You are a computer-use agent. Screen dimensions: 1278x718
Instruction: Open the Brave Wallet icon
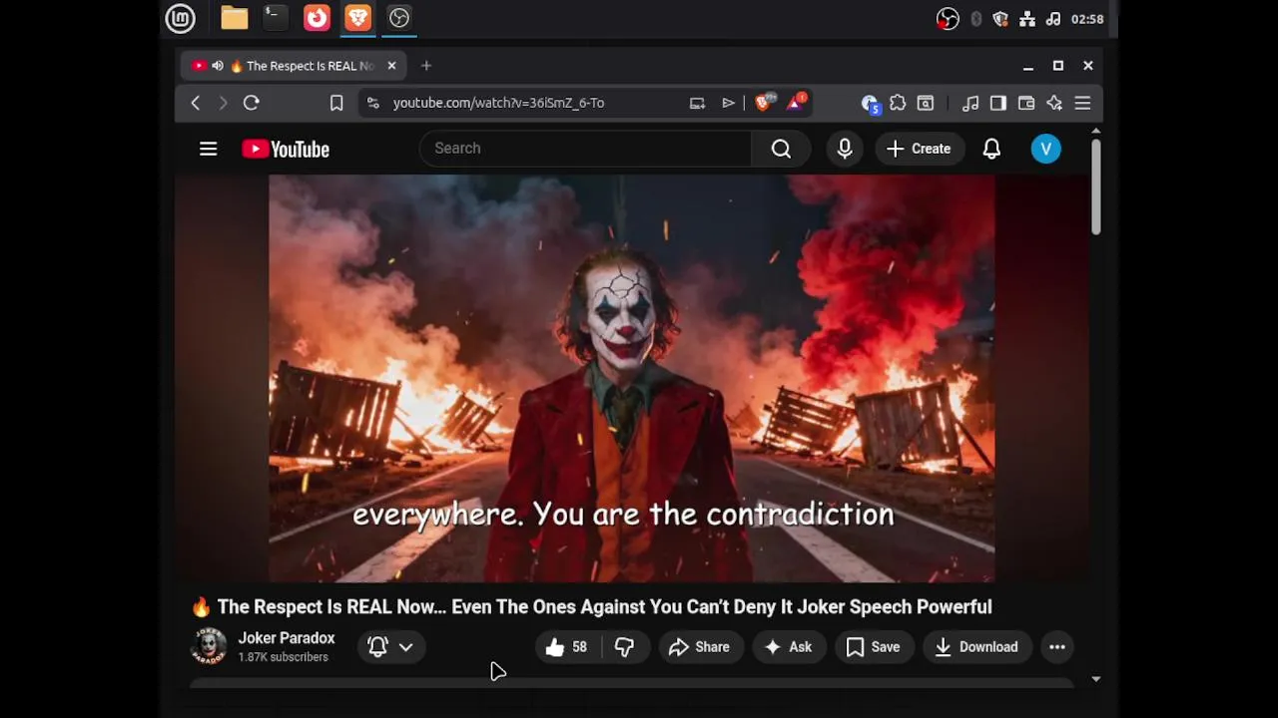(1026, 103)
